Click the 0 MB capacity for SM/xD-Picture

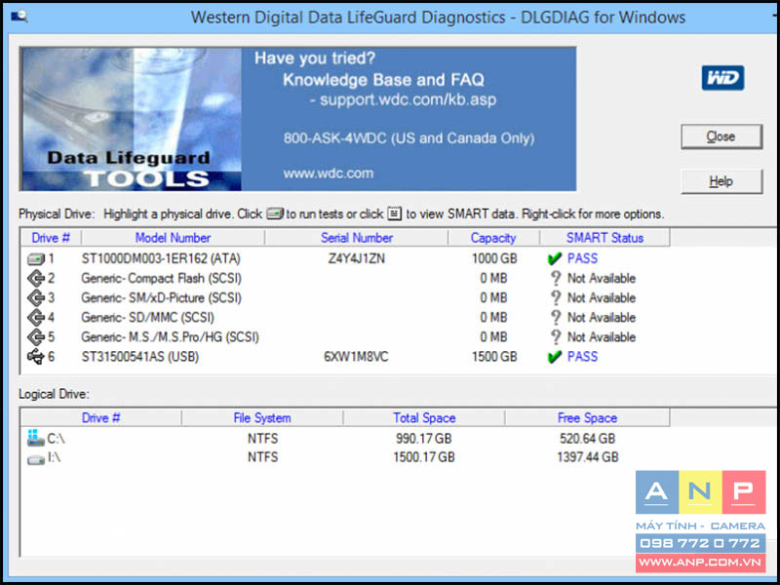point(493,298)
